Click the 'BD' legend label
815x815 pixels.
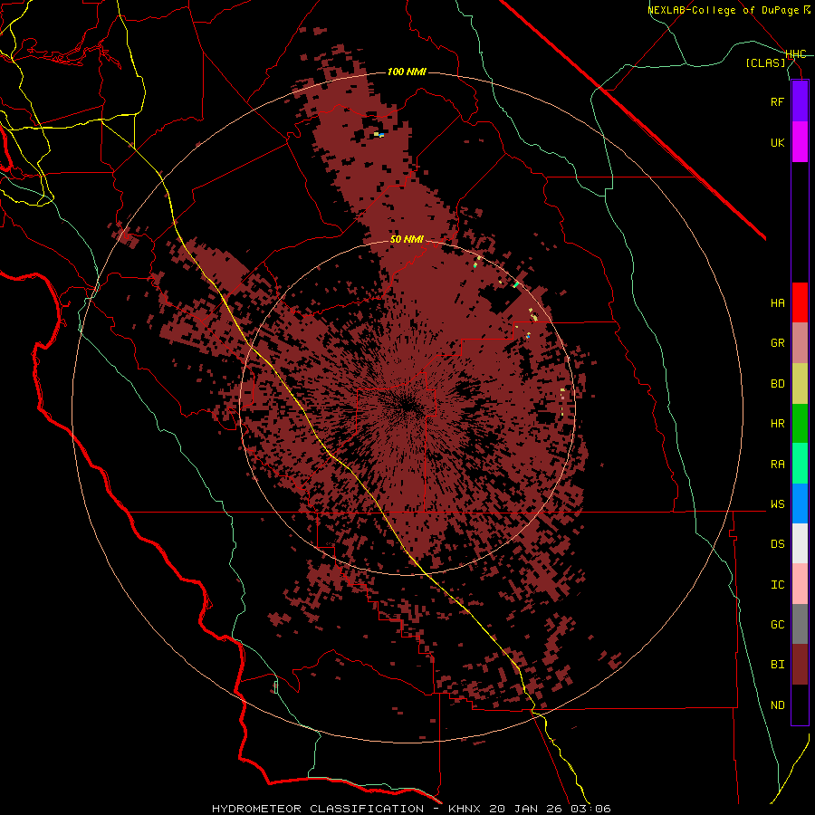778,384
